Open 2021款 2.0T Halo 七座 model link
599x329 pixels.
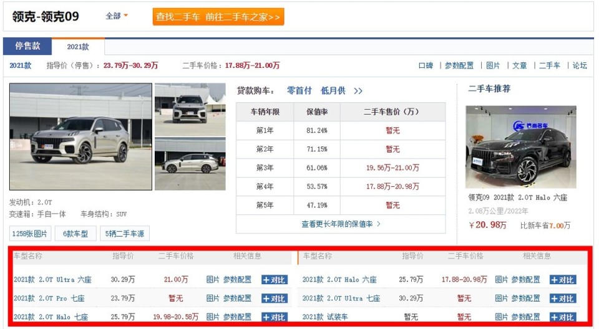click(x=51, y=317)
